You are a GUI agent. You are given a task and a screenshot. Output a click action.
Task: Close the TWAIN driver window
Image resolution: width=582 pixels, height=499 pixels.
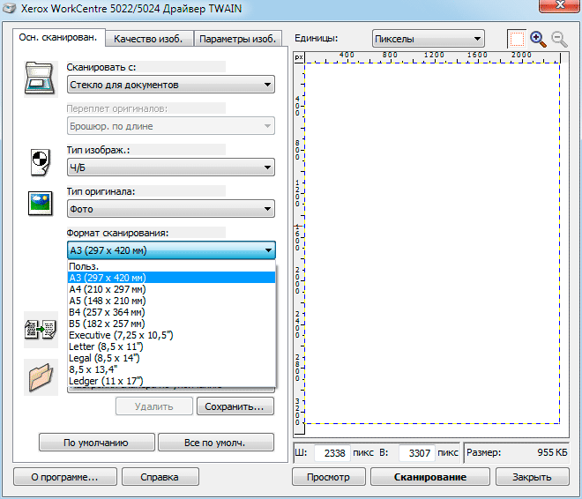pos(560,5)
